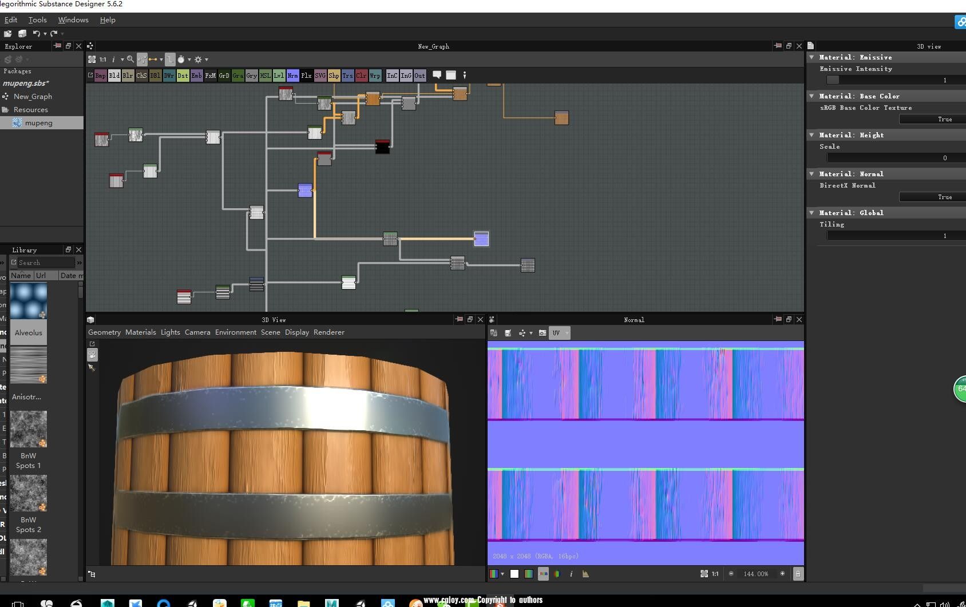
Task: Click the graph zoom magnifier icon
Action: tap(130, 59)
